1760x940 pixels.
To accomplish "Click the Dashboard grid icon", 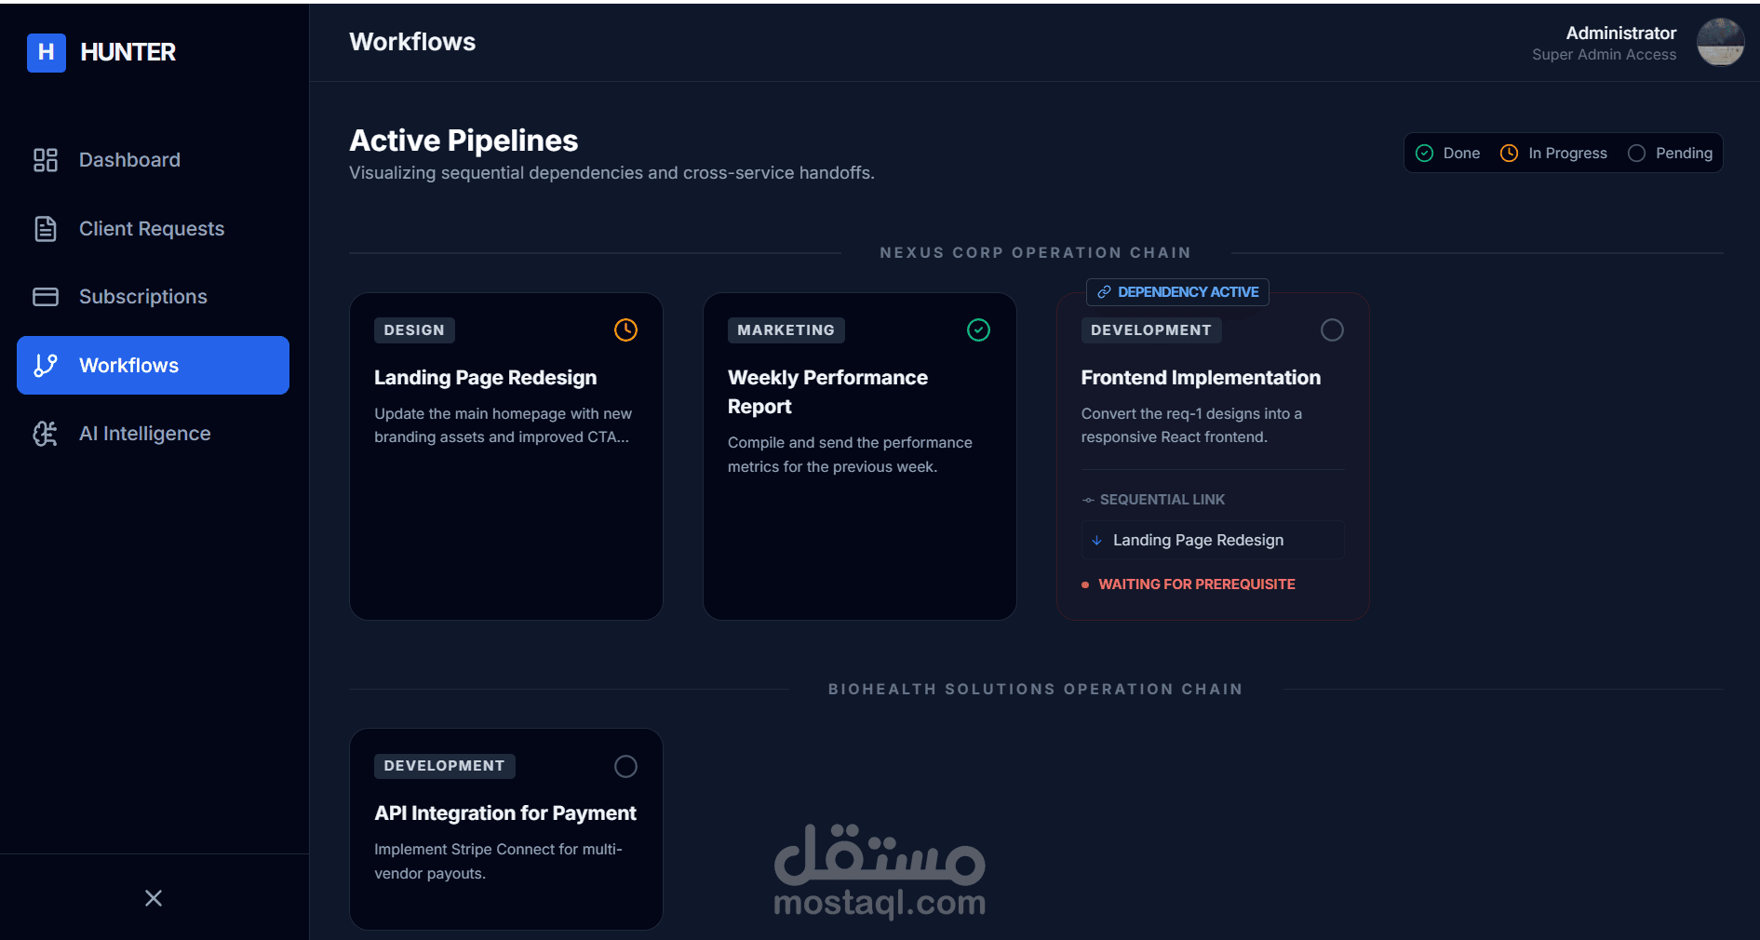I will (x=46, y=160).
